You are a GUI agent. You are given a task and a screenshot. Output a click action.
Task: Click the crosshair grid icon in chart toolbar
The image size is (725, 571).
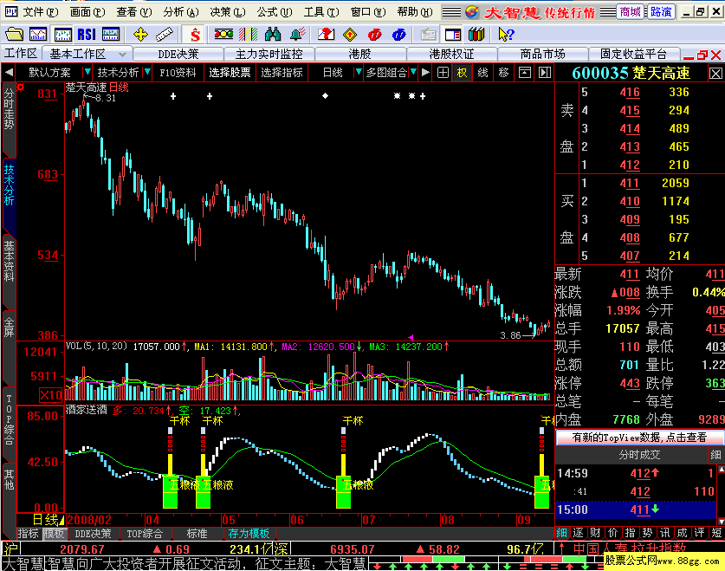pos(443,73)
